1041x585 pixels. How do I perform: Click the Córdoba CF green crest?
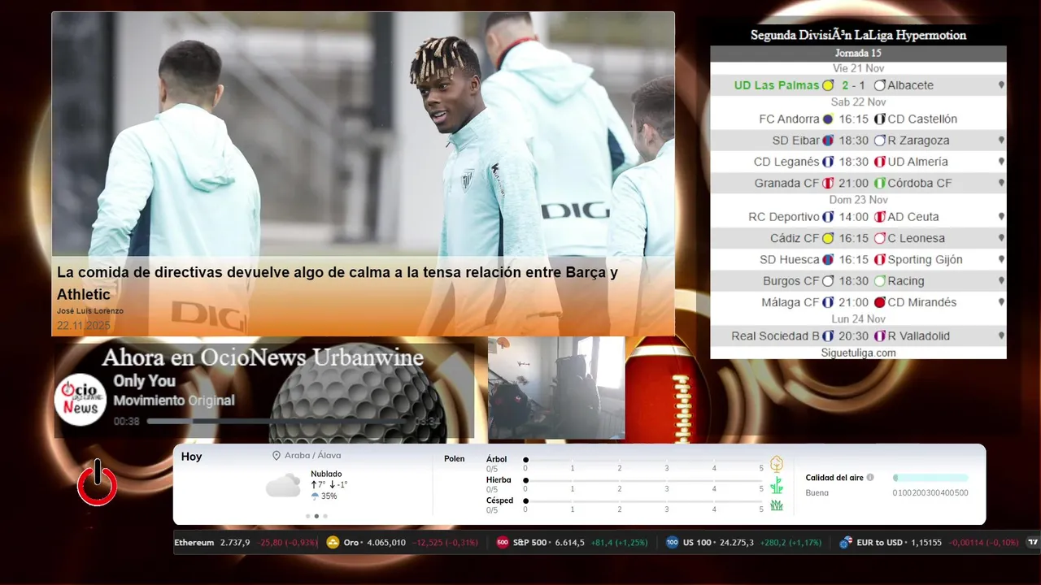point(879,183)
